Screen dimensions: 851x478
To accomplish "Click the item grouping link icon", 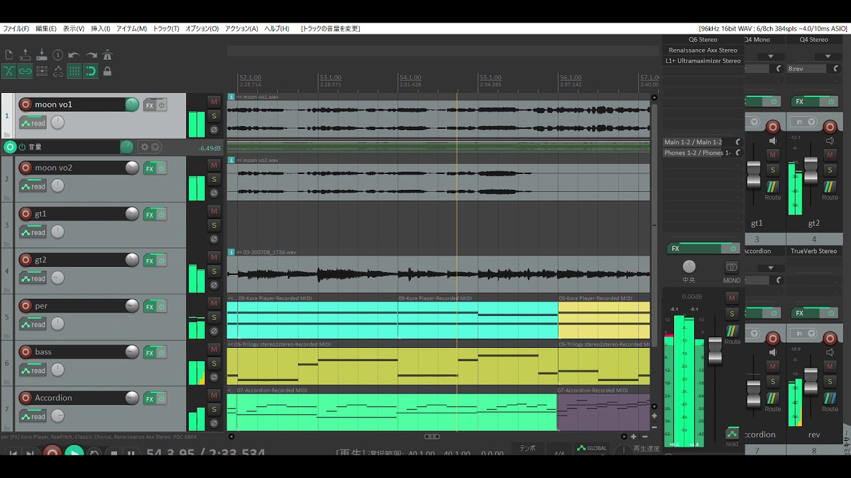I will click(25, 71).
